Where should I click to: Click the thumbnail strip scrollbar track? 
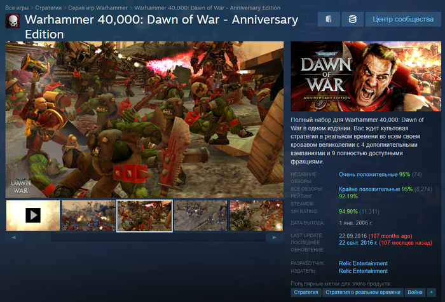tap(144, 237)
